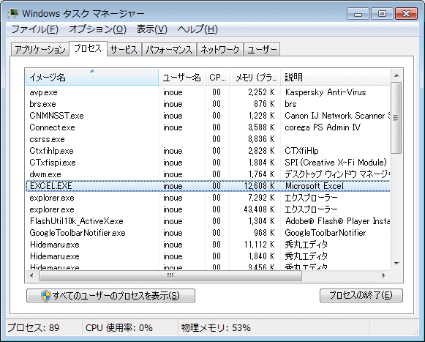Screen dimensions: 425x342
Task: Select explorer.exe using 7,292 K
Action: click(x=208, y=198)
